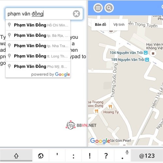Click the Google logo on the map
The height and width of the screenshot is (163, 163).
tap(100, 141)
